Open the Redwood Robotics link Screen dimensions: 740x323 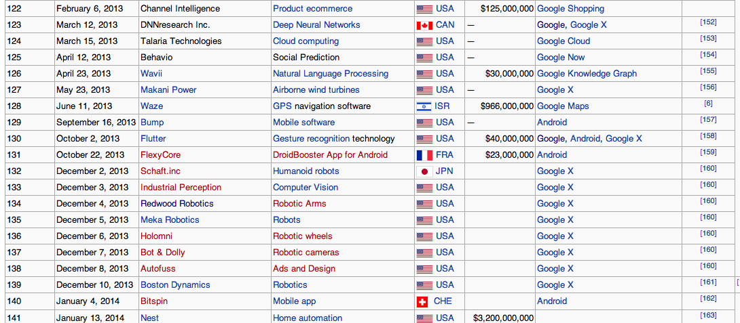pyautogui.click(x=177, y=203)
